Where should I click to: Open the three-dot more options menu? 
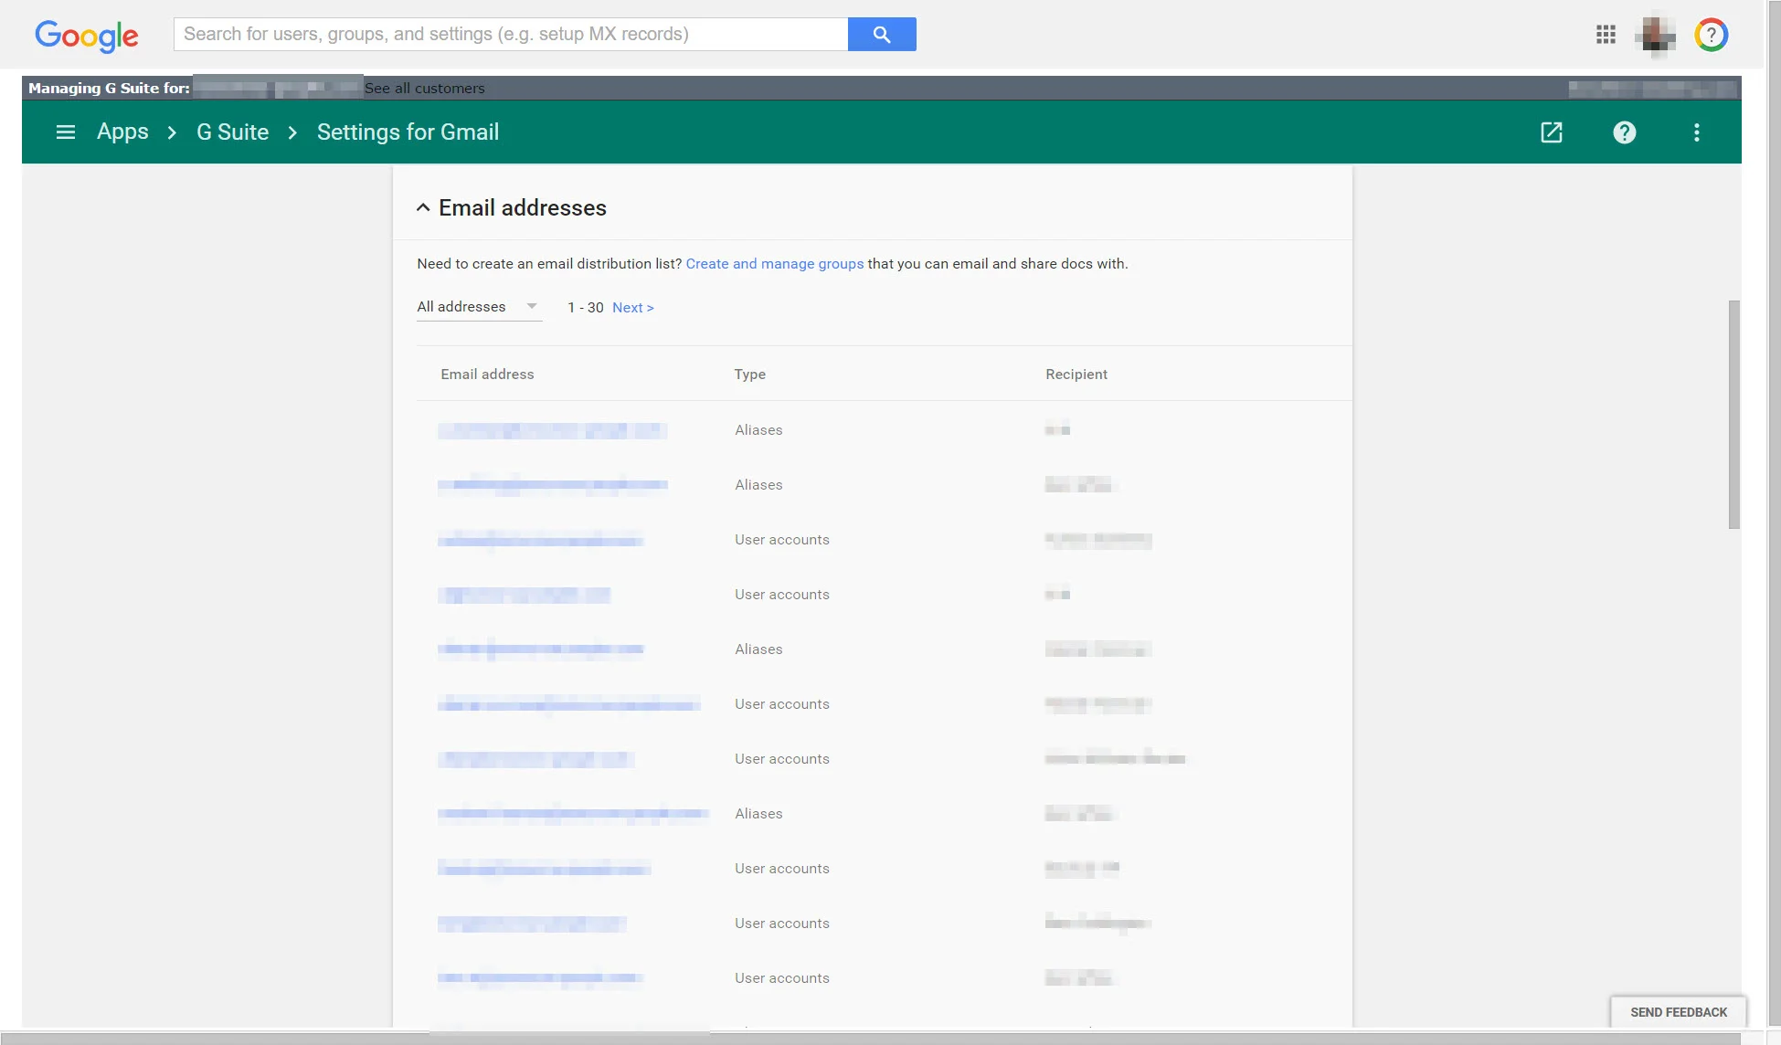[1696, 132]
